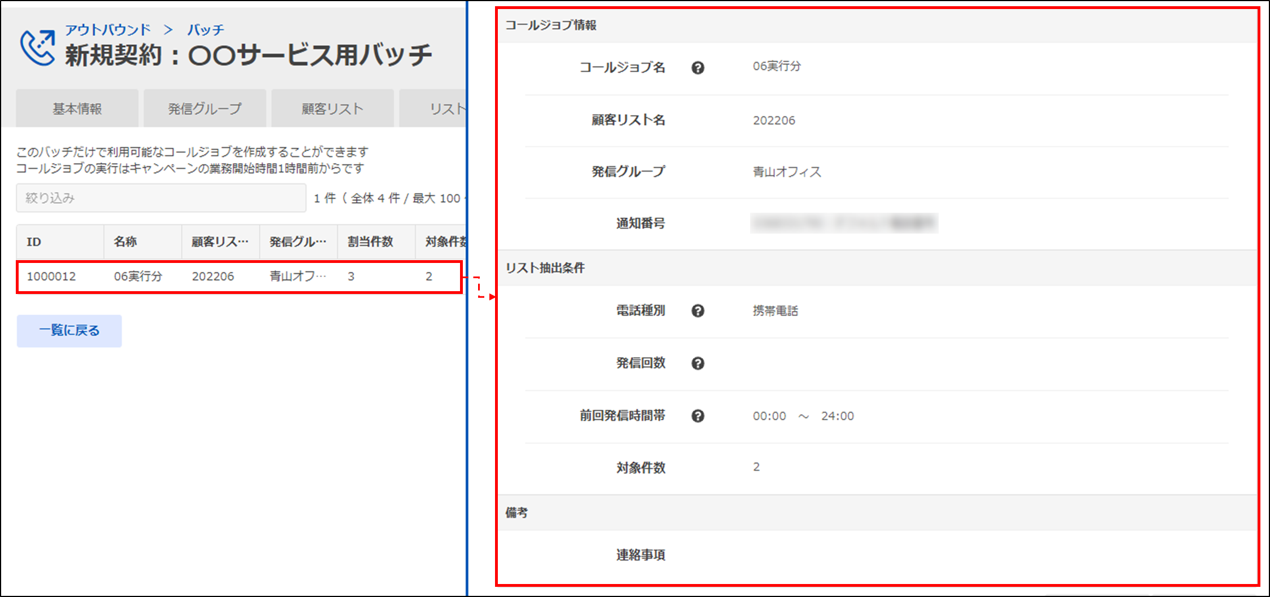Click help icon beside 発信回数

click(x=698, y=363)
